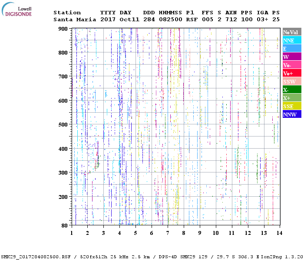Click the IGA value '03+'
Screen dimensions: 304x260
click(262, 19)
